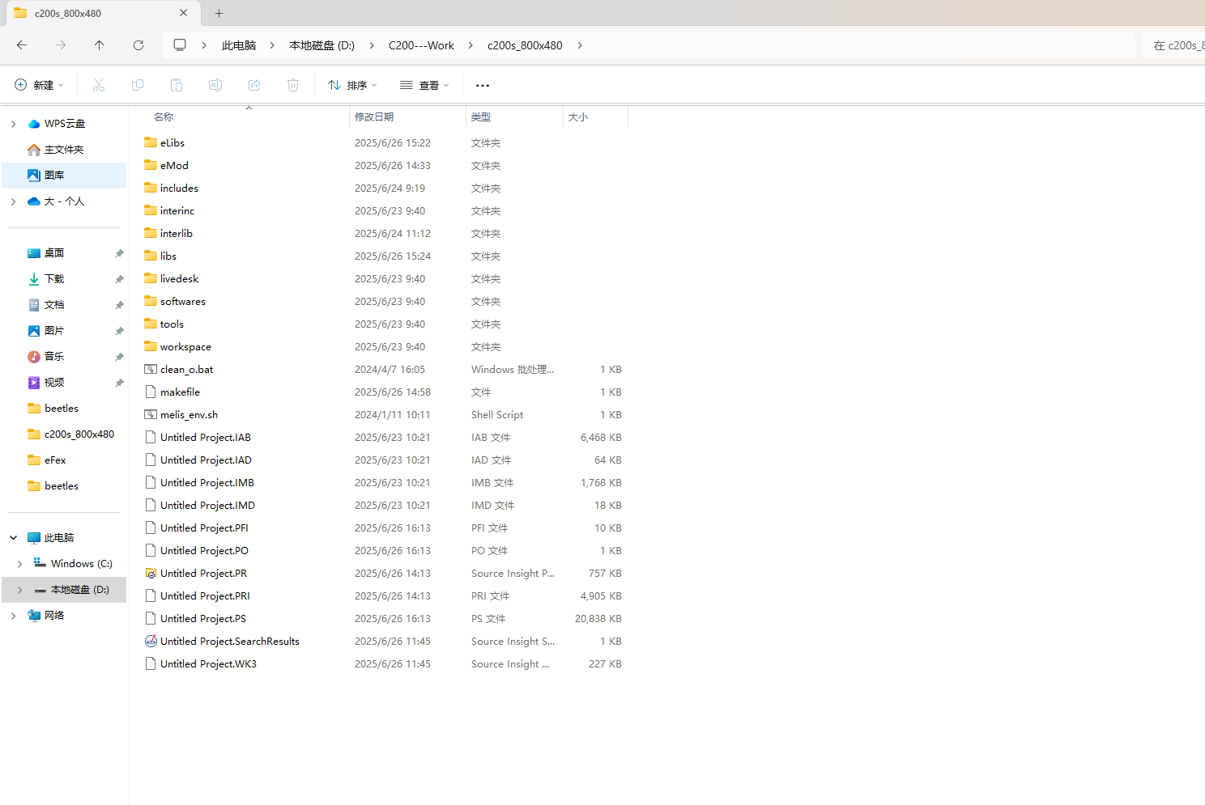Expand chevron after c200s_800x480 breadcrumb
The height and width of the screenshot is (805, 1205).
pos(580,45)
